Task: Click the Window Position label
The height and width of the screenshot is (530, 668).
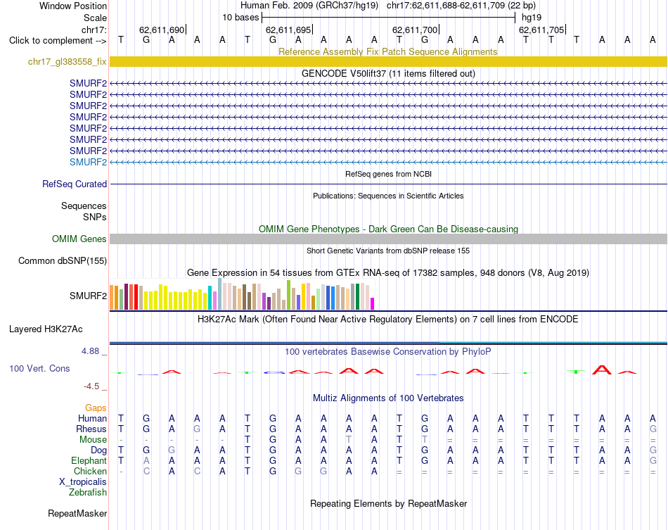Action: point(73,6)
